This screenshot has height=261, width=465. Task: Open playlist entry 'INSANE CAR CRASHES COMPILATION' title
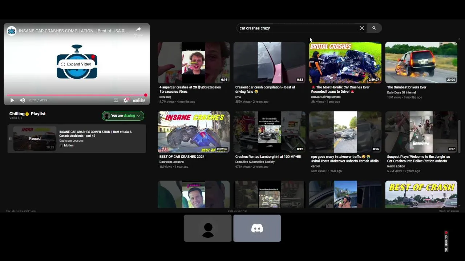pyautogui.click(x=96, y=134)
